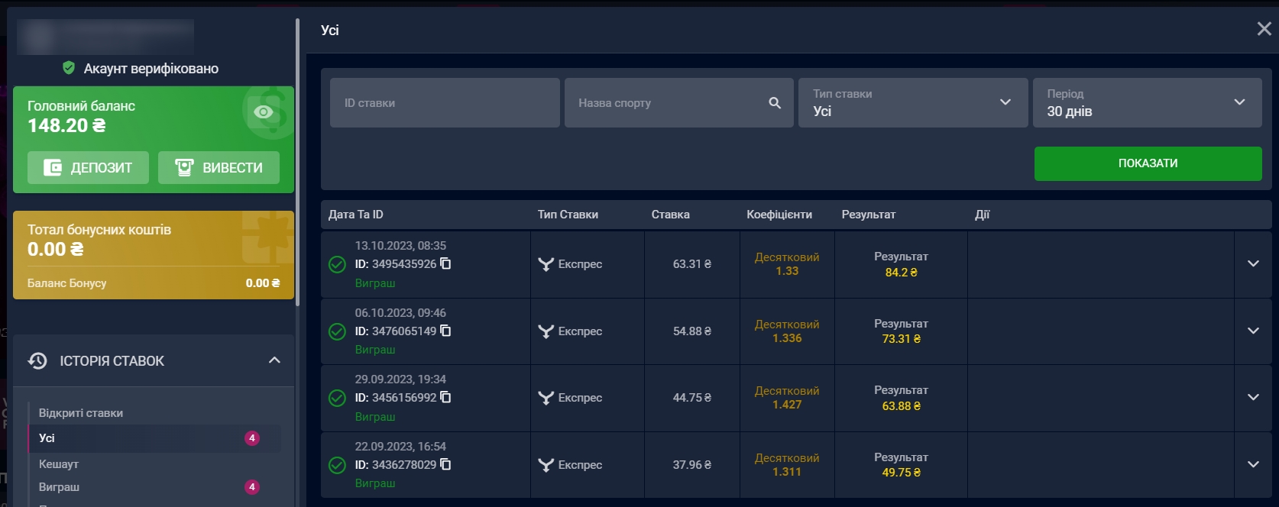This screenshot has height=507, width=1279.
Task: Select Кешаут in the sidebar list
Action: pos(59,464)
